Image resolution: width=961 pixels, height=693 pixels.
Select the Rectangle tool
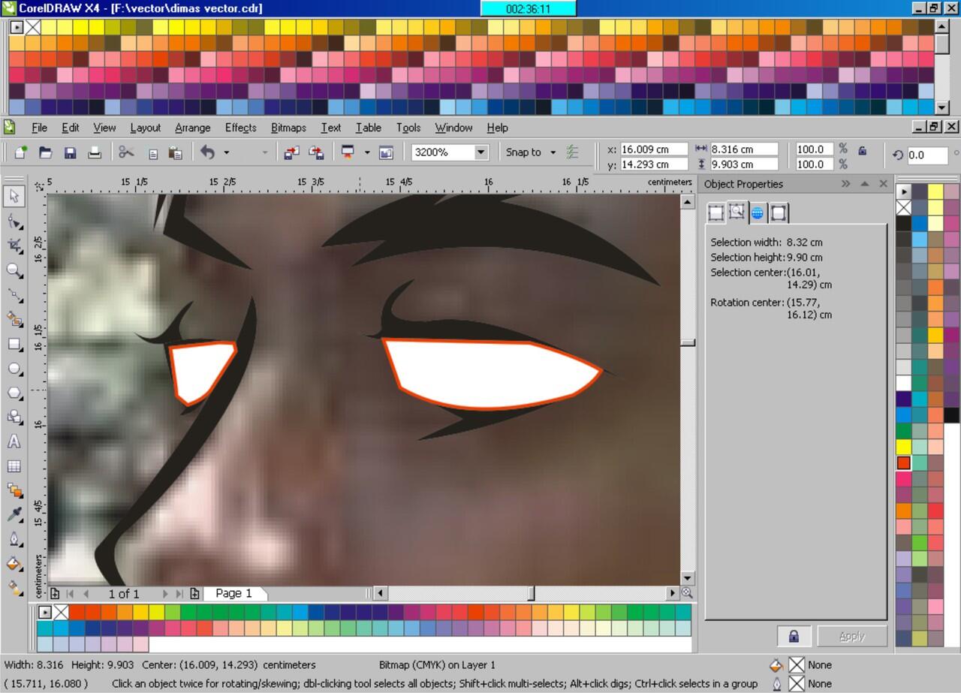click(x=14, y=344)
